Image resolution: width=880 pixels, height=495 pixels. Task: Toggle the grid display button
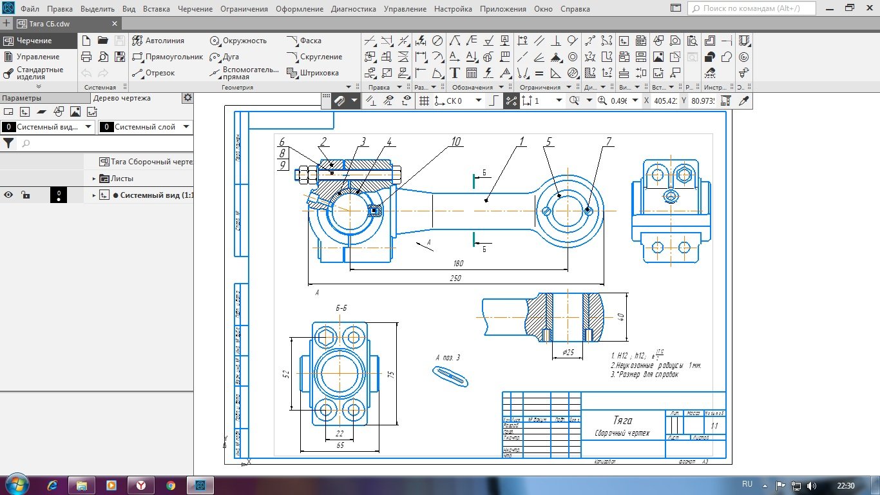click(424, 101)
